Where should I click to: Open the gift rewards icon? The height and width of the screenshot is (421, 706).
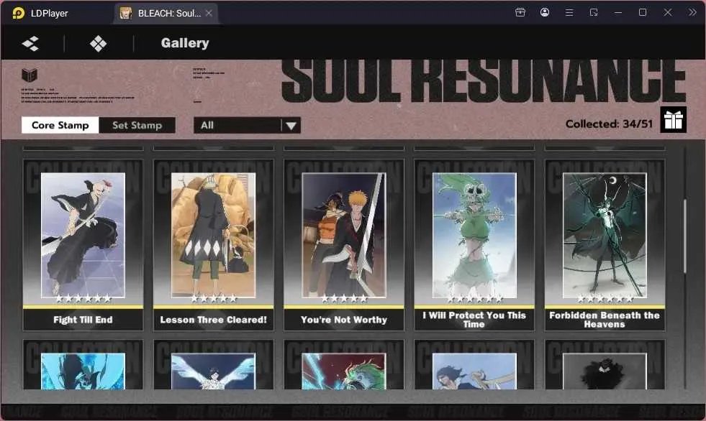pyautogui.click(x=673, y=119)
